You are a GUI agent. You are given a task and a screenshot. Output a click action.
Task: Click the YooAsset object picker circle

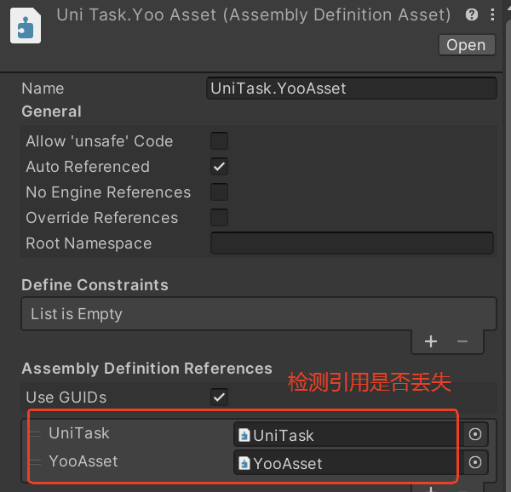(476, 463)
